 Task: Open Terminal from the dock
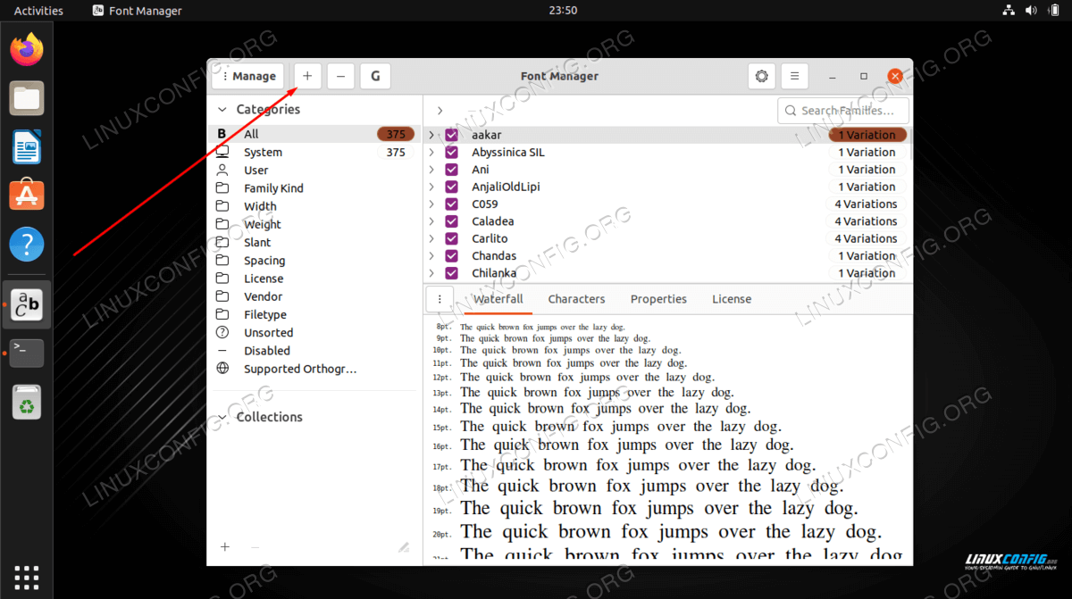(x=27, y=353)
